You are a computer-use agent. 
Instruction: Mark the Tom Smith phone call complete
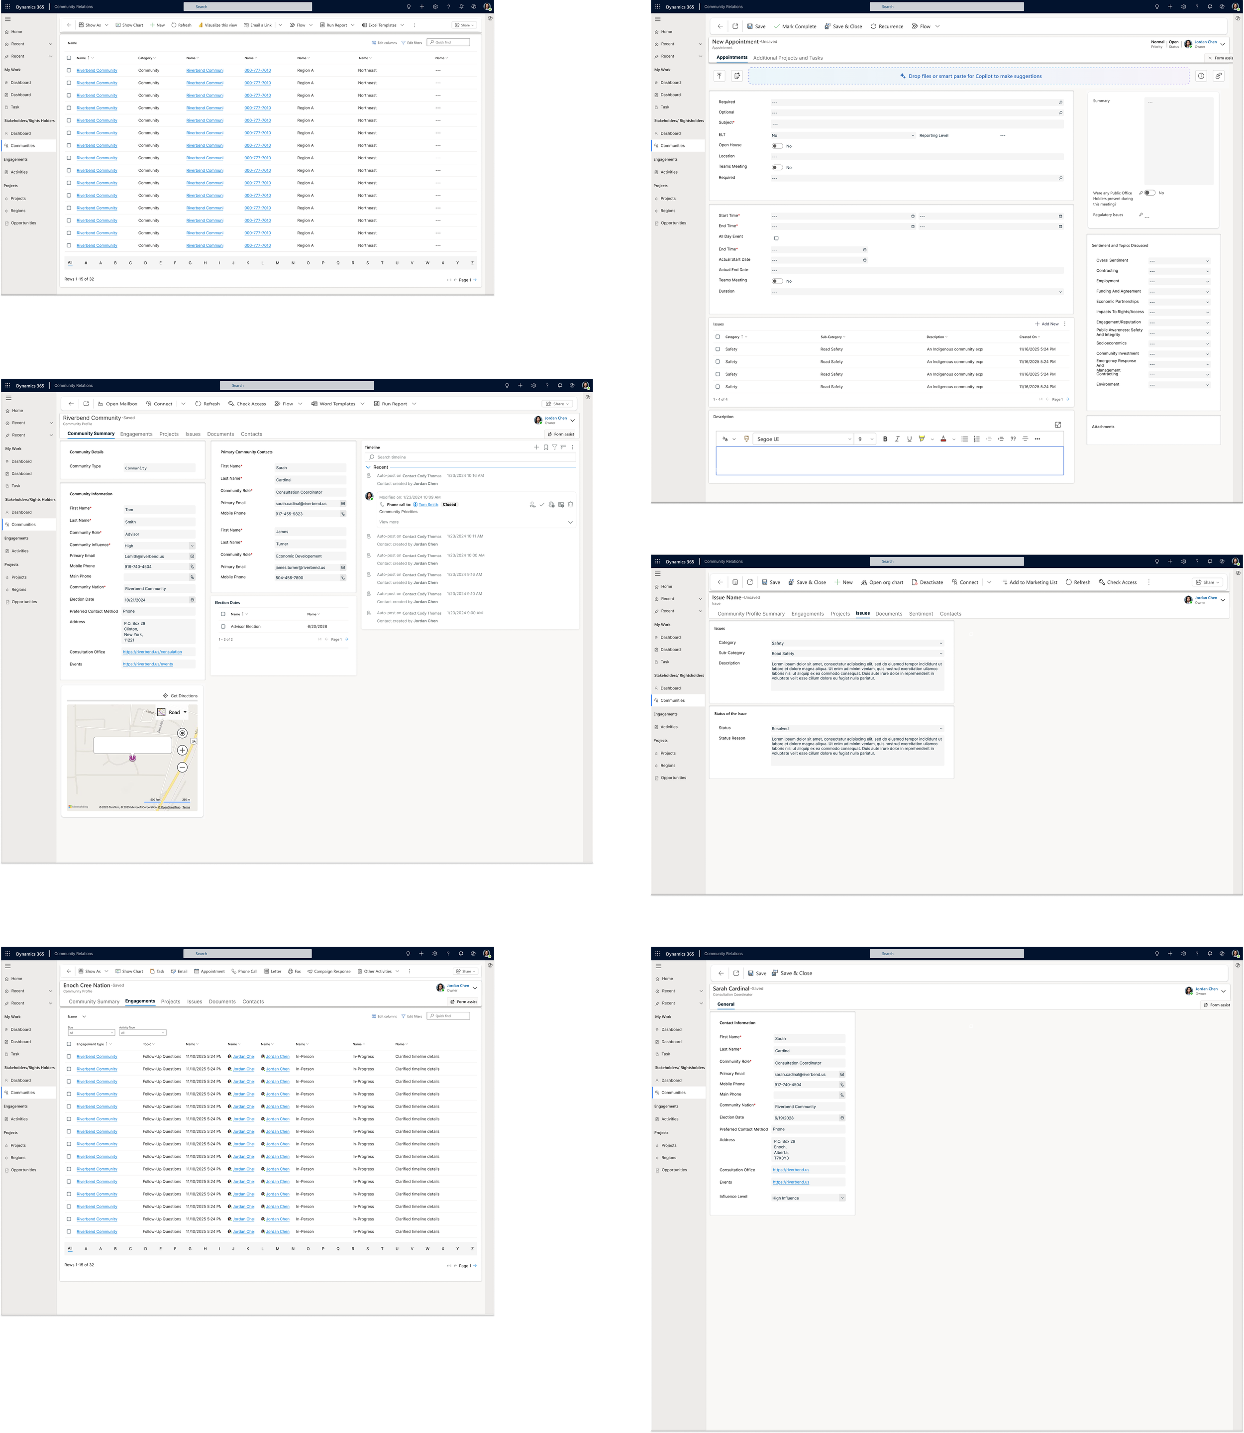click(x=542, y=505)
